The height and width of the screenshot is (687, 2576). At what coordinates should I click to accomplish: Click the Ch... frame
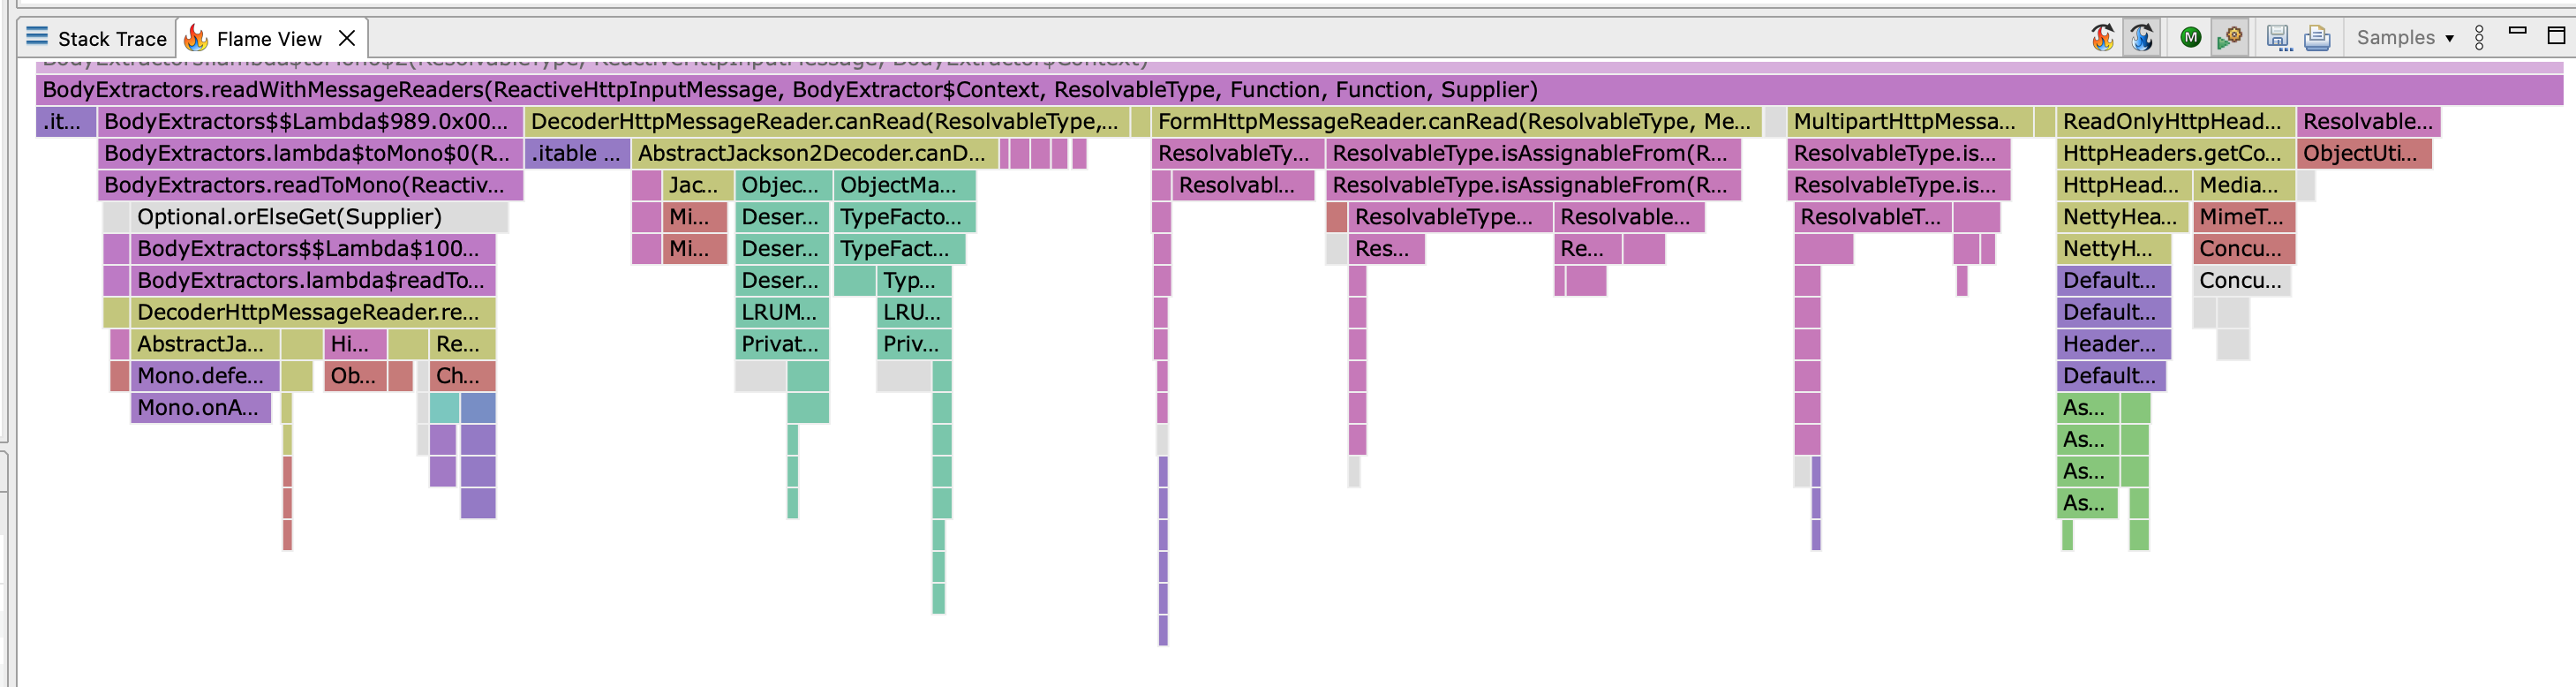pos(462,376)
